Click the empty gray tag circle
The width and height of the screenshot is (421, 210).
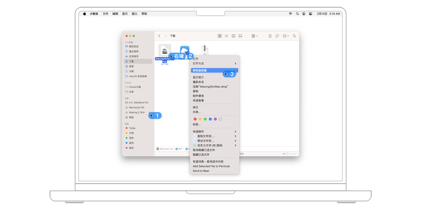(220, 119)
